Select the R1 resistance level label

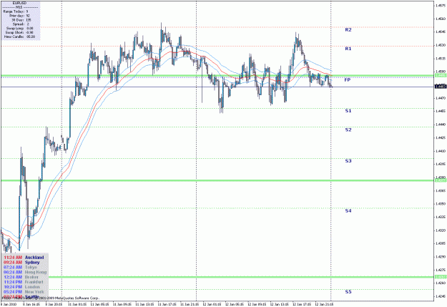click(348, 49)
